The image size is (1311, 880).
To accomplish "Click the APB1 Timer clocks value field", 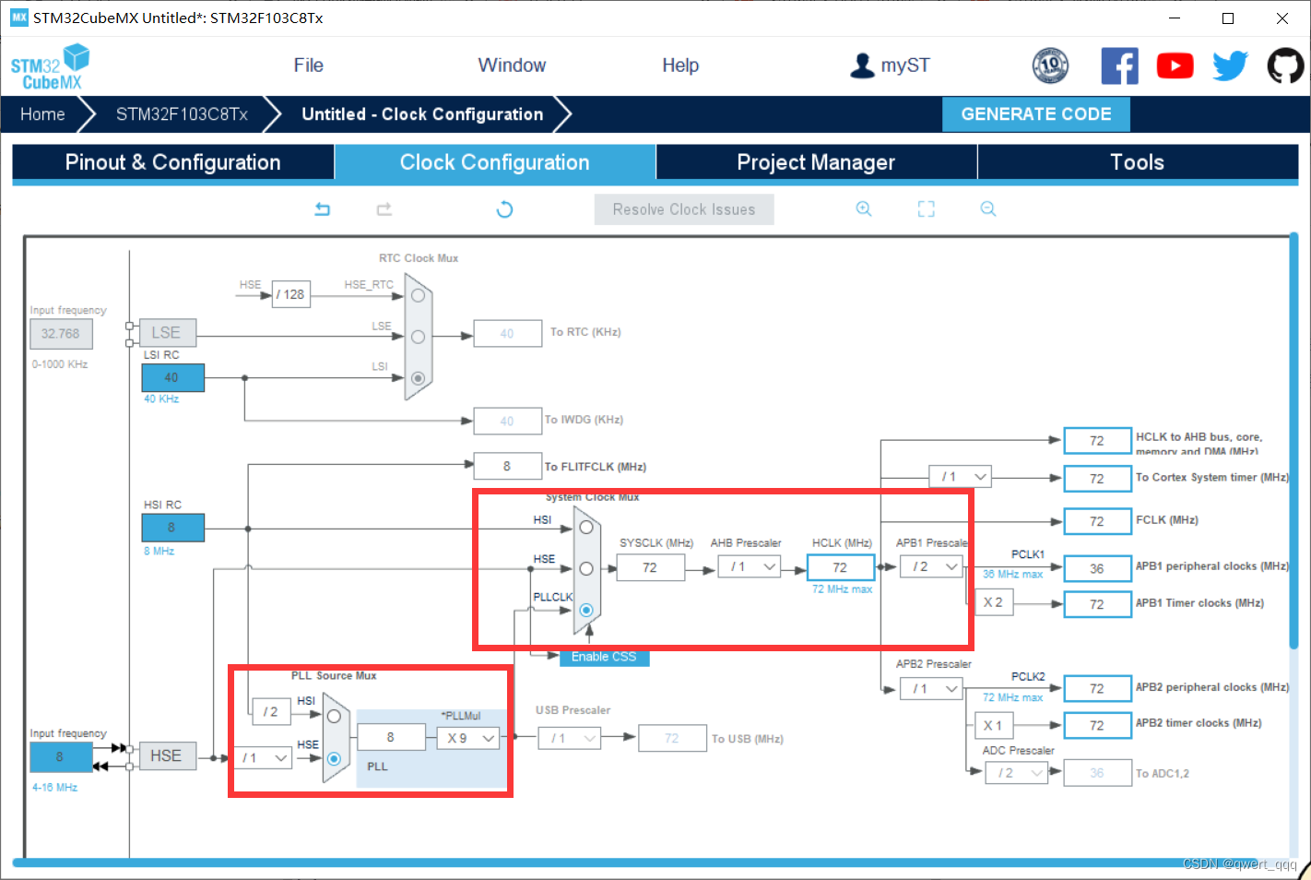I will 1097,604.
